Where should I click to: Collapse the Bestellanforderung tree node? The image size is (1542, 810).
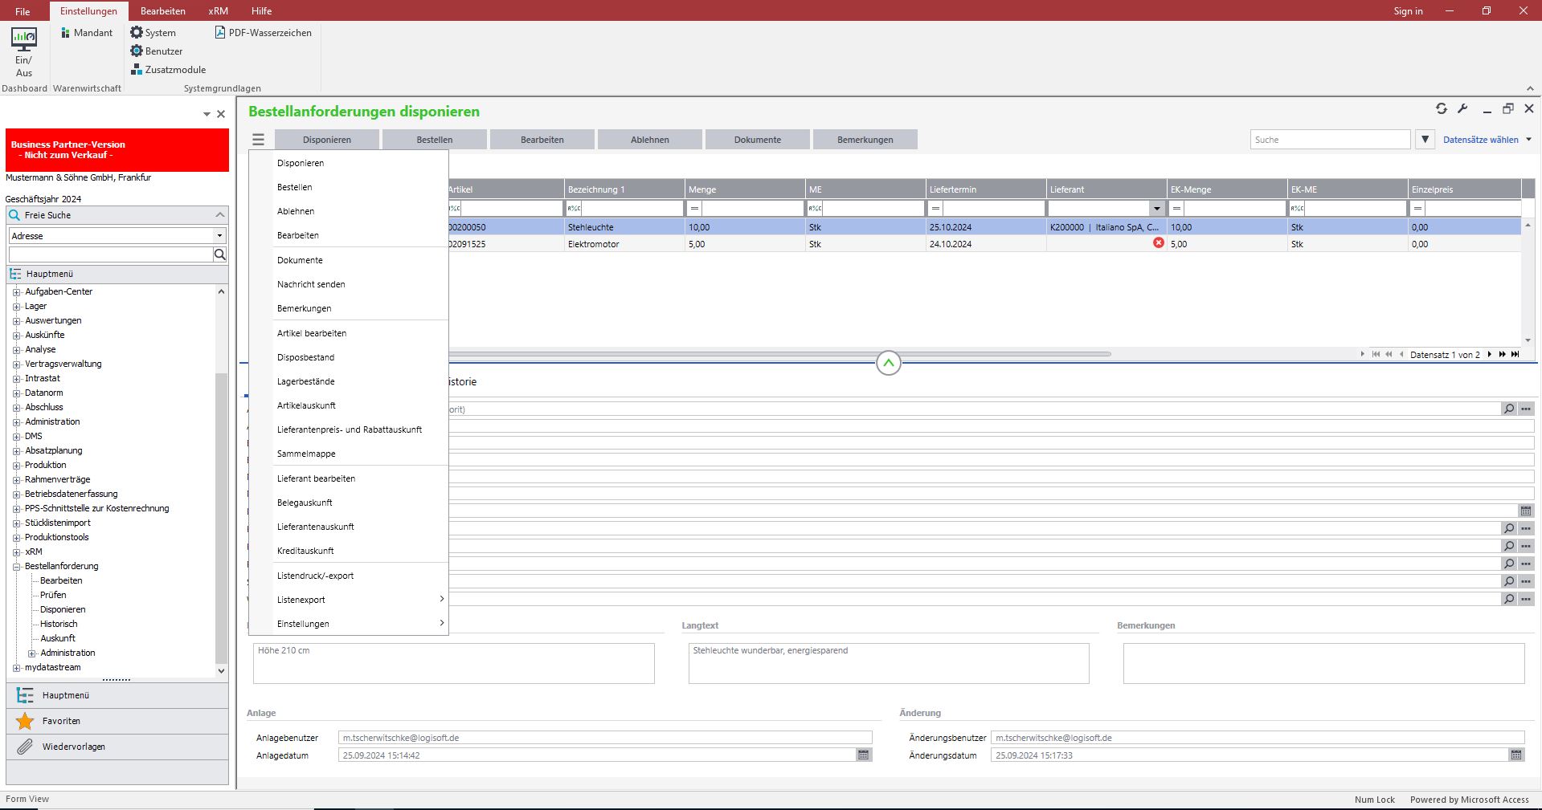point(17,567)
